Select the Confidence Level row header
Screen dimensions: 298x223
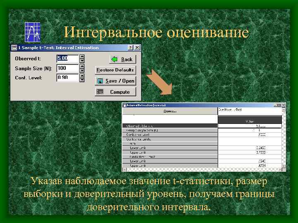click(x=170, y=135)
